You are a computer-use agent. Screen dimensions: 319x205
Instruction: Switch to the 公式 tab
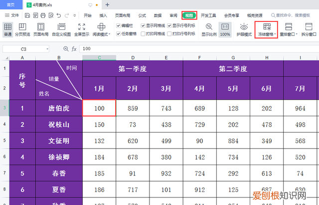pyautogui.click(x=142, y=15)
